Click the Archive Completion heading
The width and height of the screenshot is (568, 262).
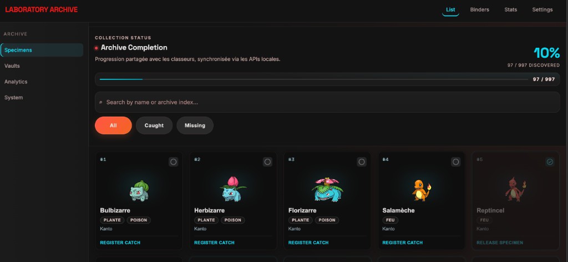[134, 48]
